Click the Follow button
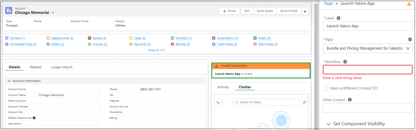Image resolution: width=416 pixels, height=130 pixels. coord(229,11)
